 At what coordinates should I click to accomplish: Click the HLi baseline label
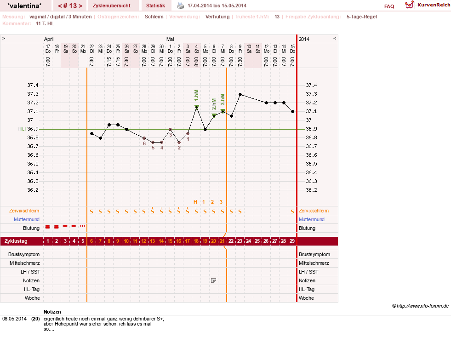22,129
